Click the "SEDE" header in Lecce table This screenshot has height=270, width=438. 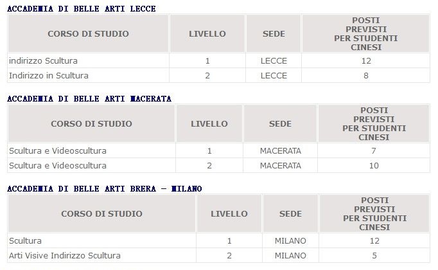click(274, 33)
